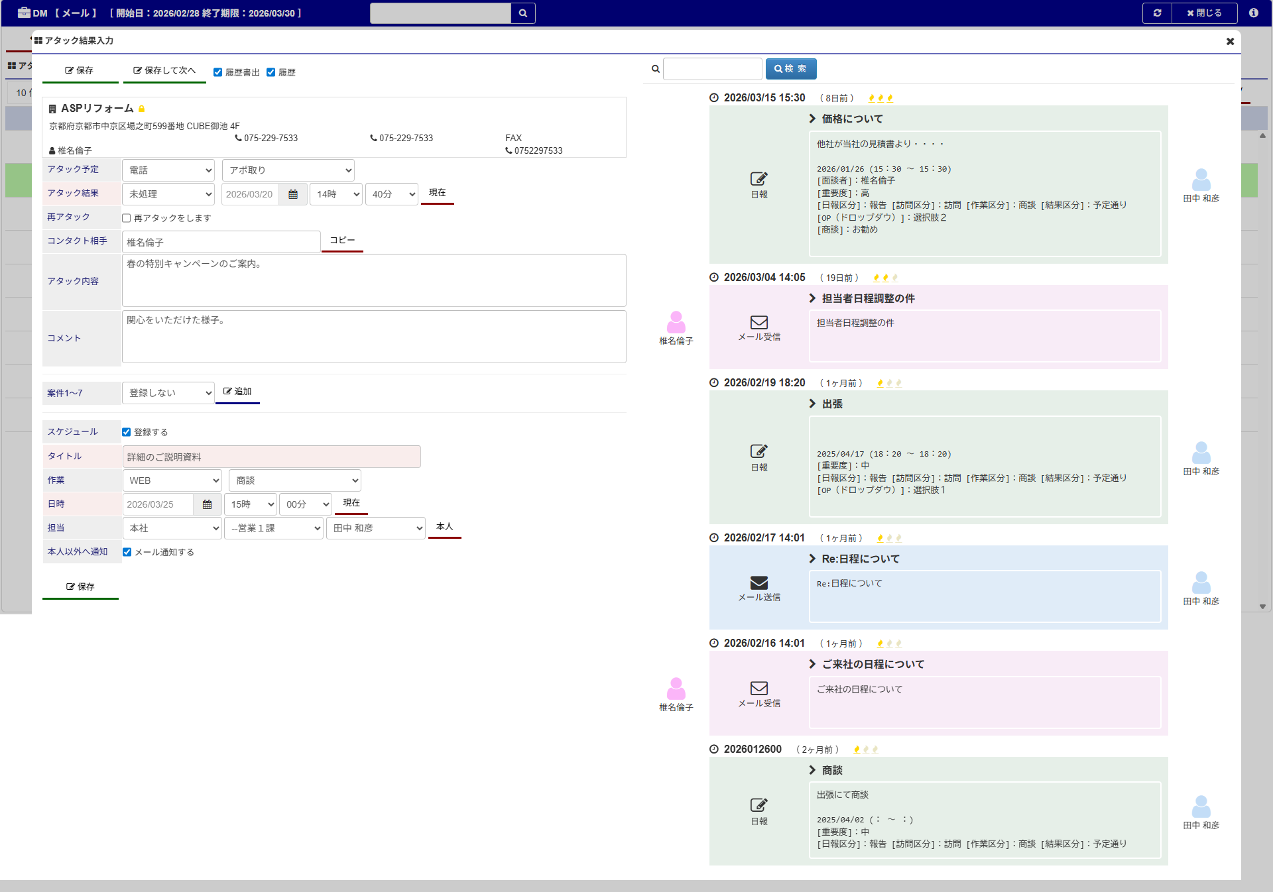Click the info icon at top right
Image resolution: width=1273 pixels, height=892 pixels.
(x=1253, y=13)
